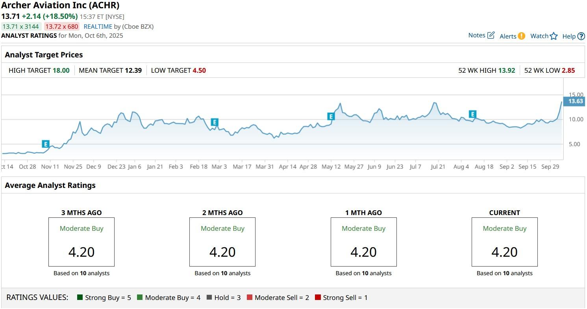The height and width of the screenshot is (309, 587).
Task: Click the Hold gray legend swatch
Action: [209, 298]
